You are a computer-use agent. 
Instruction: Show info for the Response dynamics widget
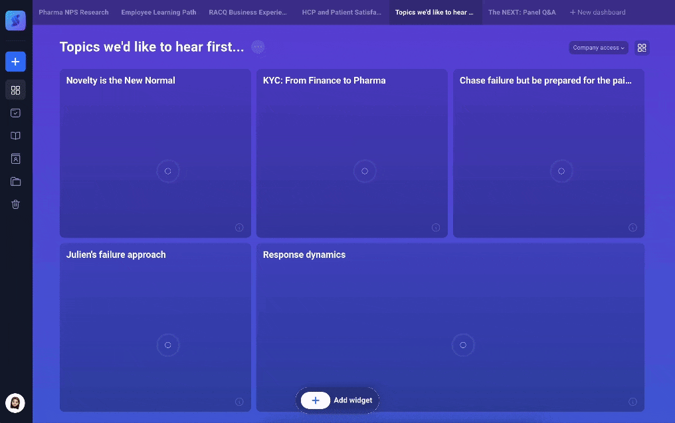point(632,402)
